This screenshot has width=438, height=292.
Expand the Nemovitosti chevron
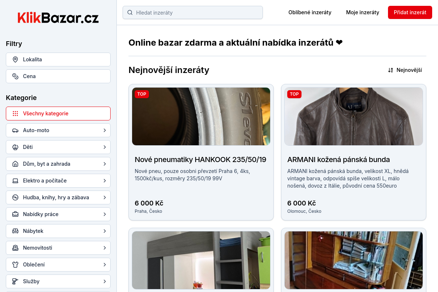[x=104, y=248]
